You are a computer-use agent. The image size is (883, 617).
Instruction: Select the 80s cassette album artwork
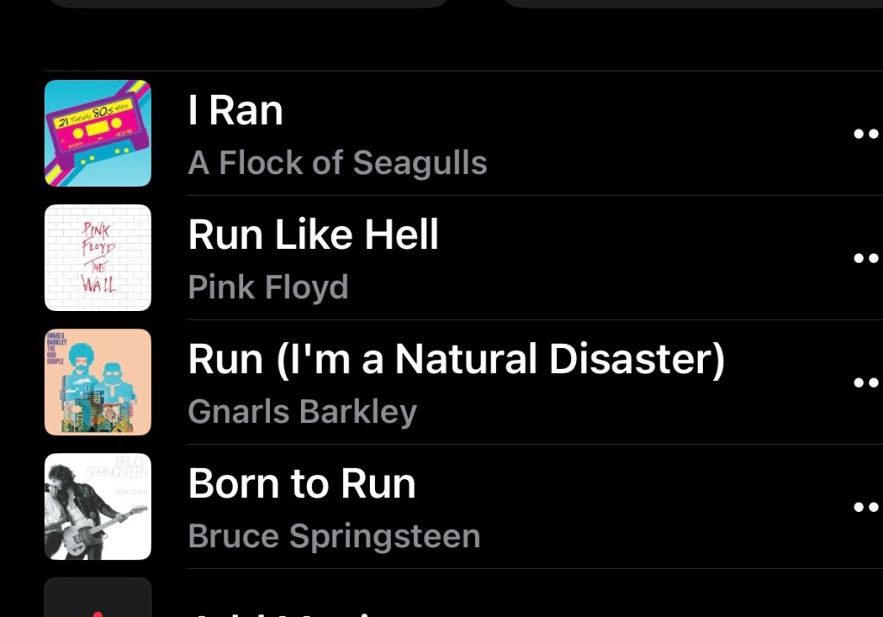pyautogui.click(x=97, y=134)
